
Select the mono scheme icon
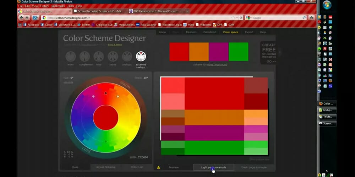click(x=70, y=56)
